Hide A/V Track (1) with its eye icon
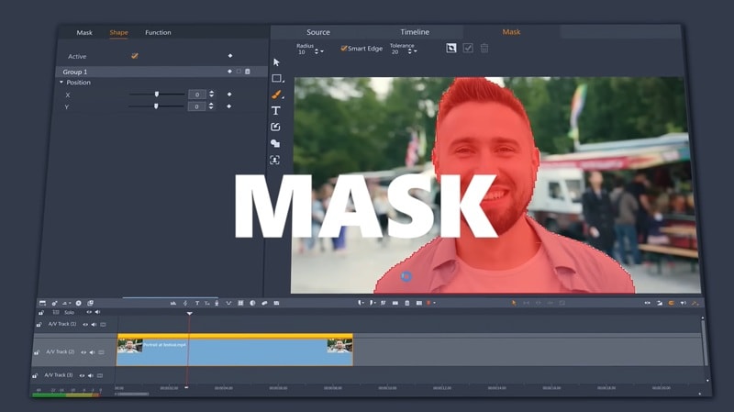Image resolution: width=734 pixels, height=412 pixels. click(85, 324)
